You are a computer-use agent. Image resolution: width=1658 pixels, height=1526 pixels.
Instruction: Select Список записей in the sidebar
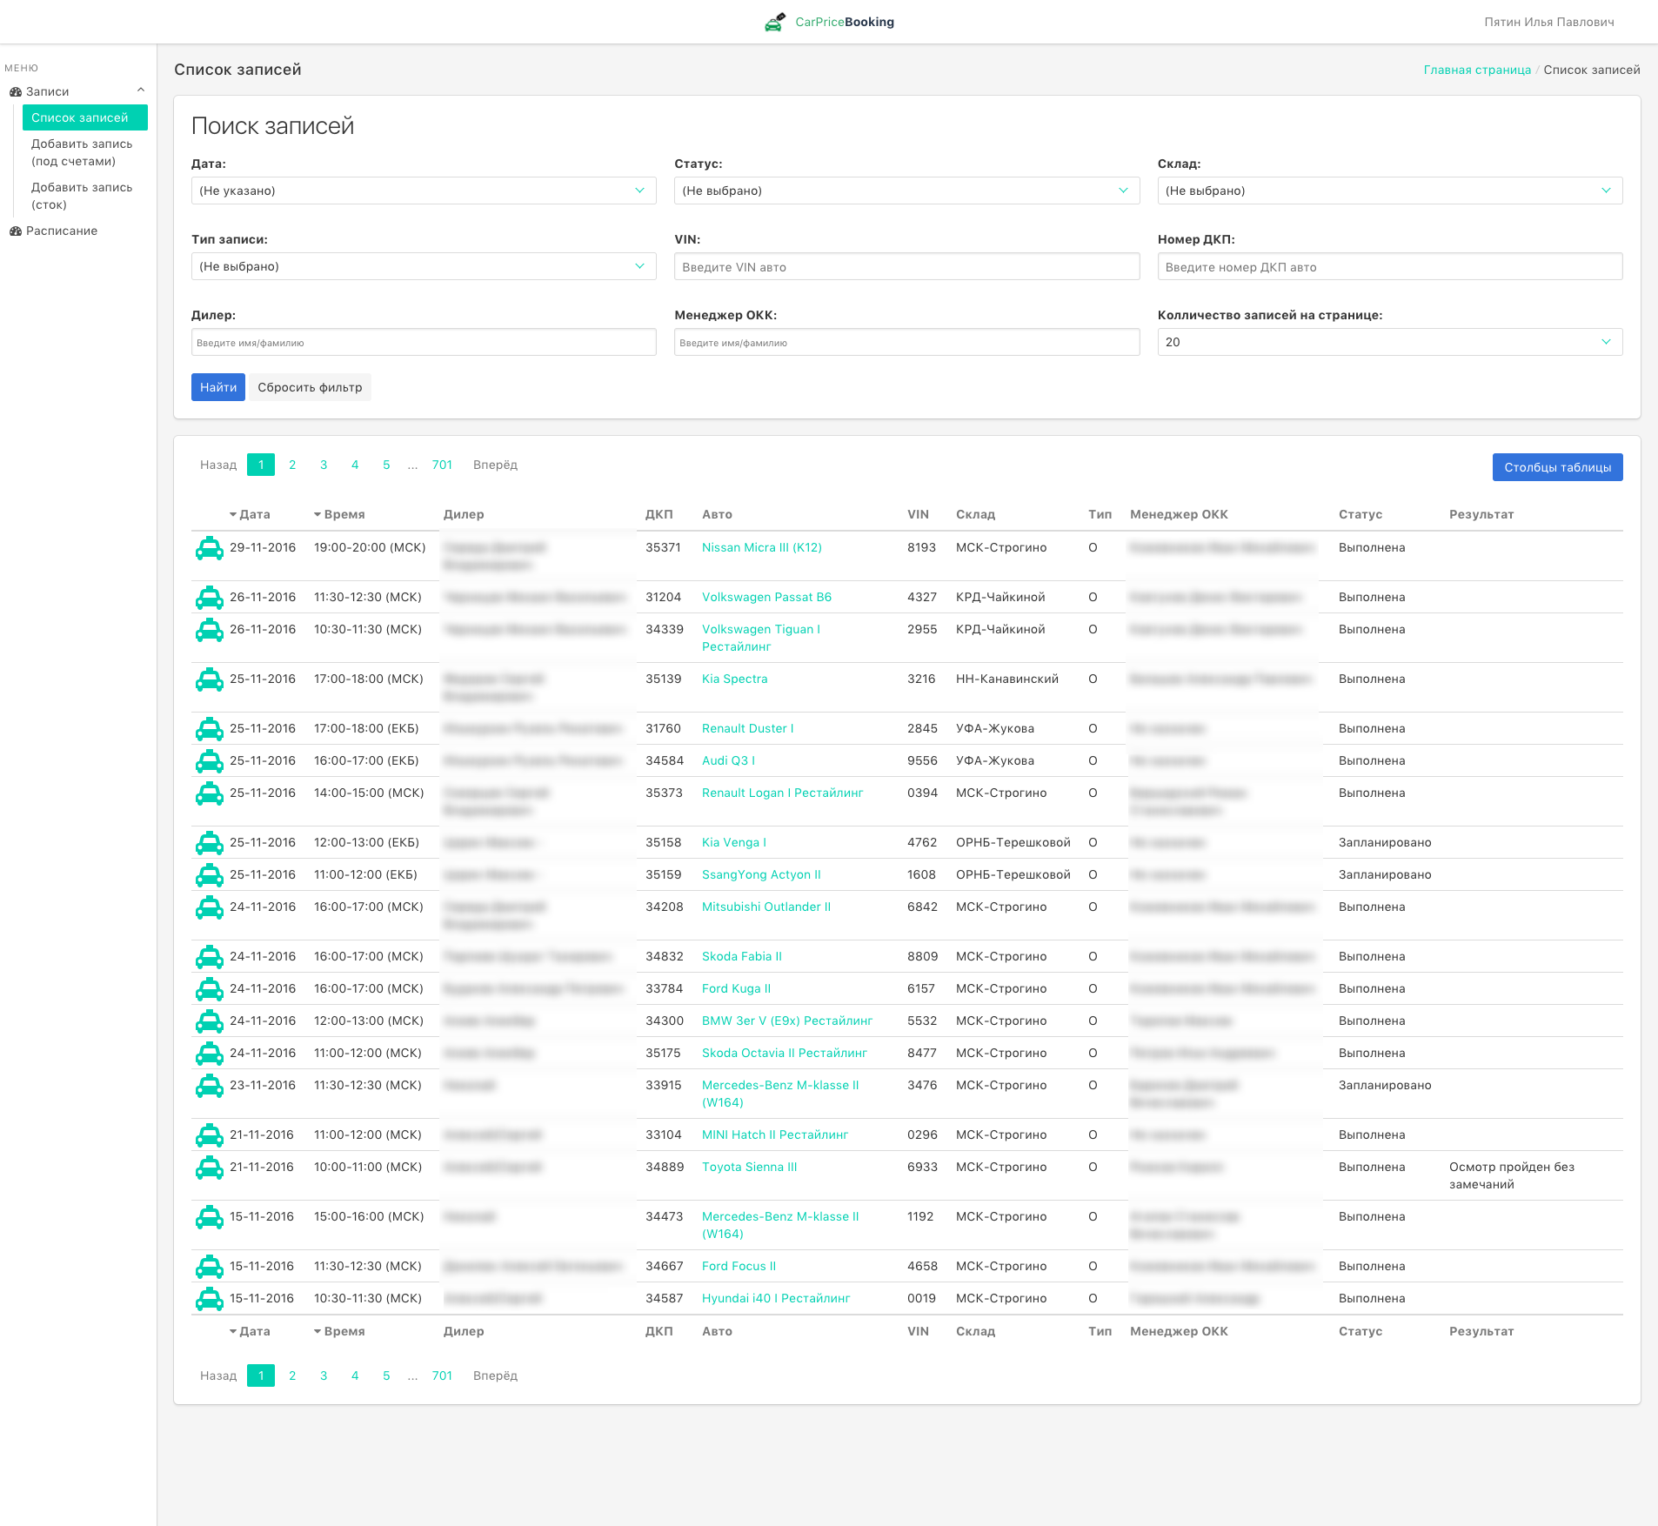[x=85, y=117]
